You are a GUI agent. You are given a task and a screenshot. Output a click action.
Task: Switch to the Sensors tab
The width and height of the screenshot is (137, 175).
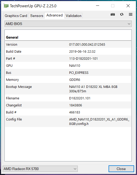pos(37,16)
